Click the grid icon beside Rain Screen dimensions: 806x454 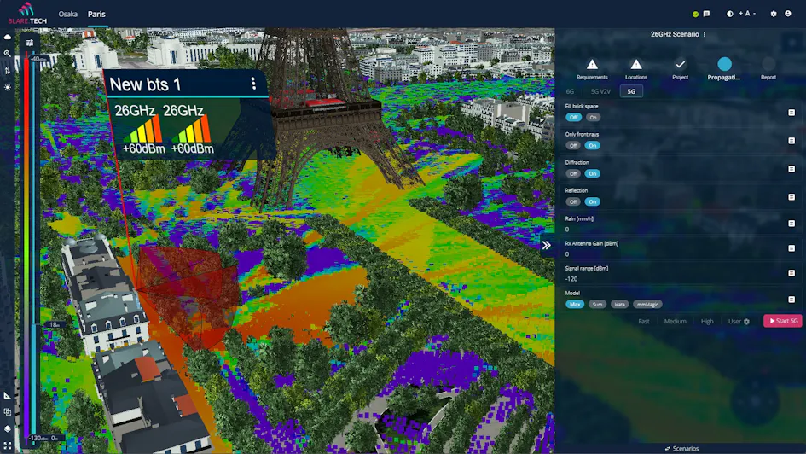(792, 224)
